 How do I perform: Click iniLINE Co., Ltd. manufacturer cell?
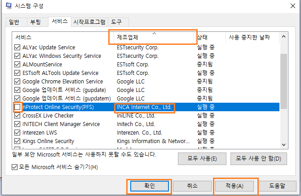coord(136,116)
